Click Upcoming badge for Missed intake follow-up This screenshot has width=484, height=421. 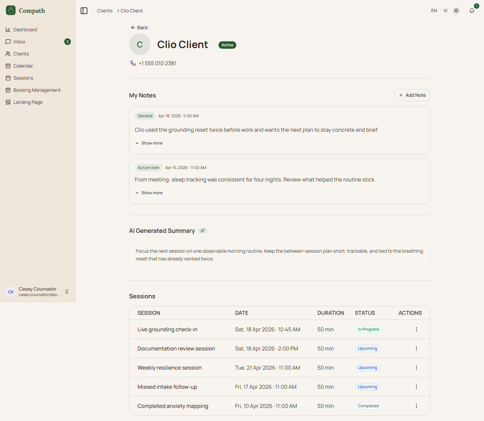367,387
